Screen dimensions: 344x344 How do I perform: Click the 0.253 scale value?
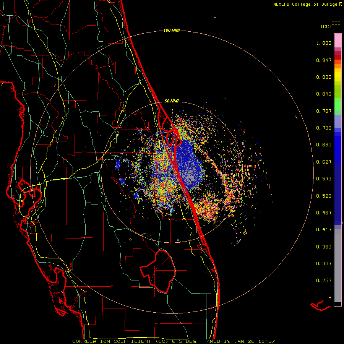click(324, 281)
